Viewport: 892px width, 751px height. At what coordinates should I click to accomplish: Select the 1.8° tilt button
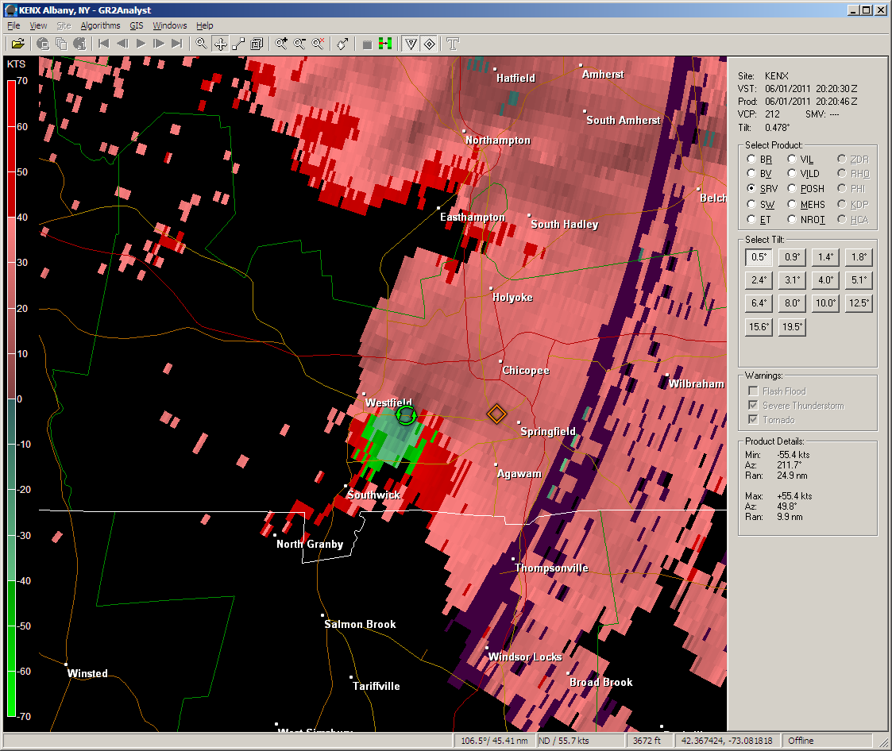[x=859, y=257]
